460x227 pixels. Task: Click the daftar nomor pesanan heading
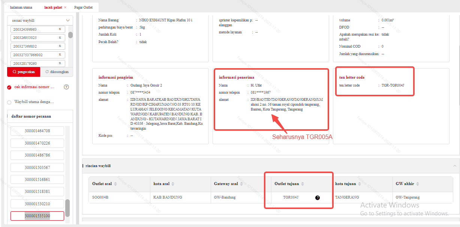[x=31, y=116]
